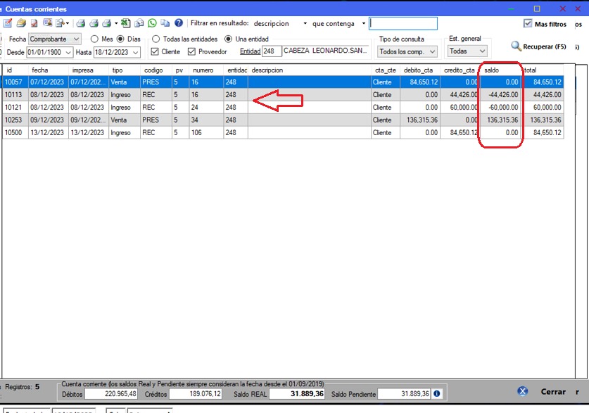
Task: Click the new document pencil icon
Action: (x=8, y=23)
